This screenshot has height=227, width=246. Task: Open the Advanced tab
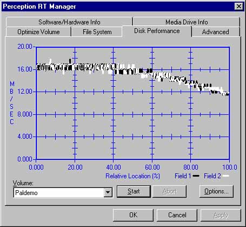[216, 32]
